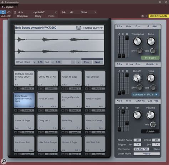Open the None sidechain source dropdown
This screenshot has height=165, width=169.
[88, 12]
